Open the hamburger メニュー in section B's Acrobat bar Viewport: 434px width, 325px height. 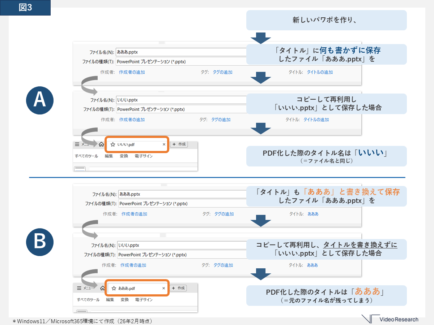pos(79,288)
